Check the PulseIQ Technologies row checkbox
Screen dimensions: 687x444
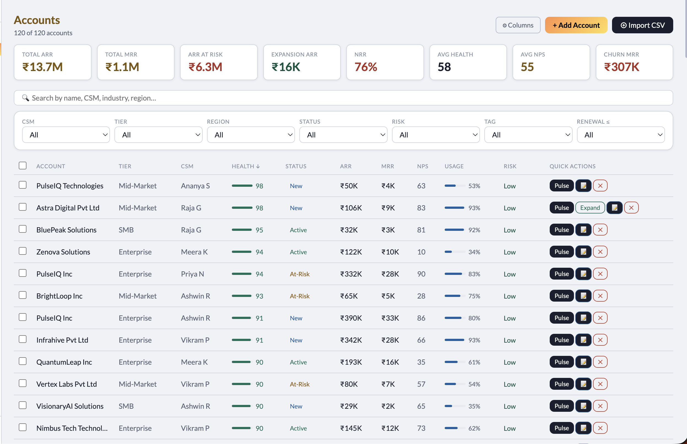(23, 185)
